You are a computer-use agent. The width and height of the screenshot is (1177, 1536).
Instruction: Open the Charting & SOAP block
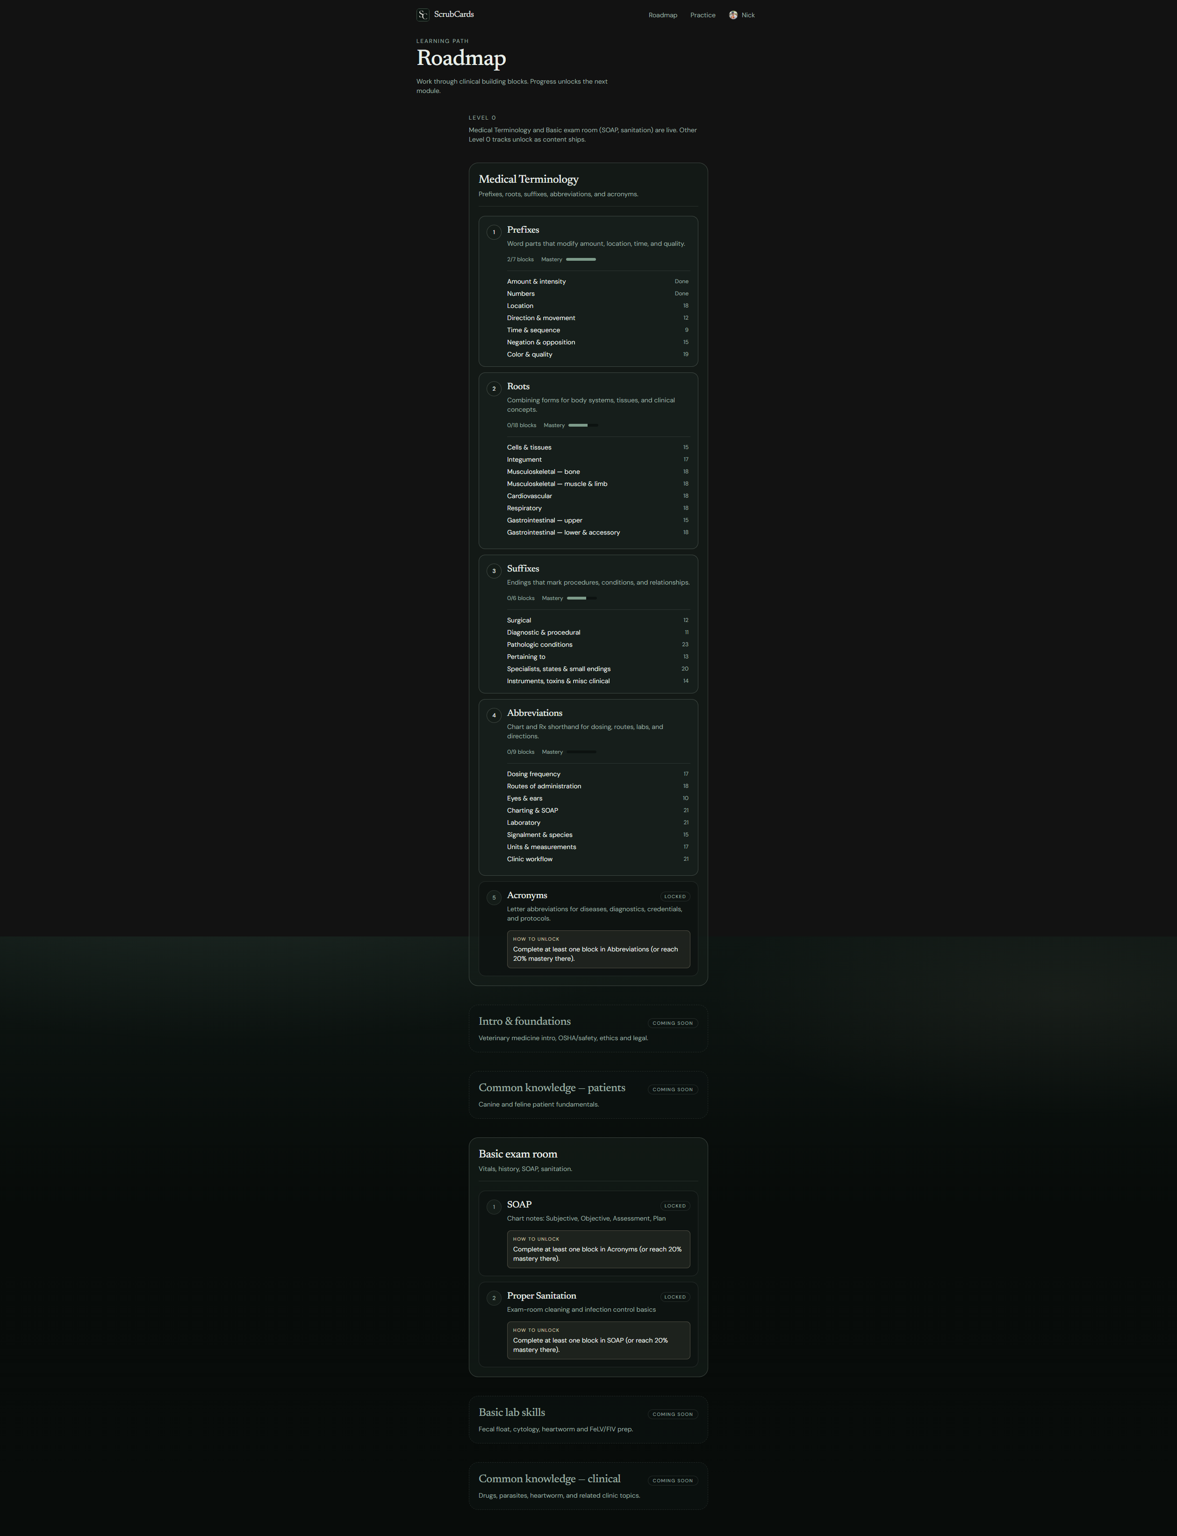597,810
